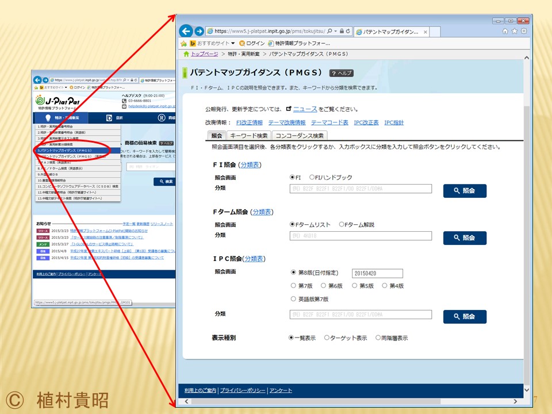Click the FI 分類 input field
The height and width of the screenshot is (414, 552).
(x=361, y=189)
